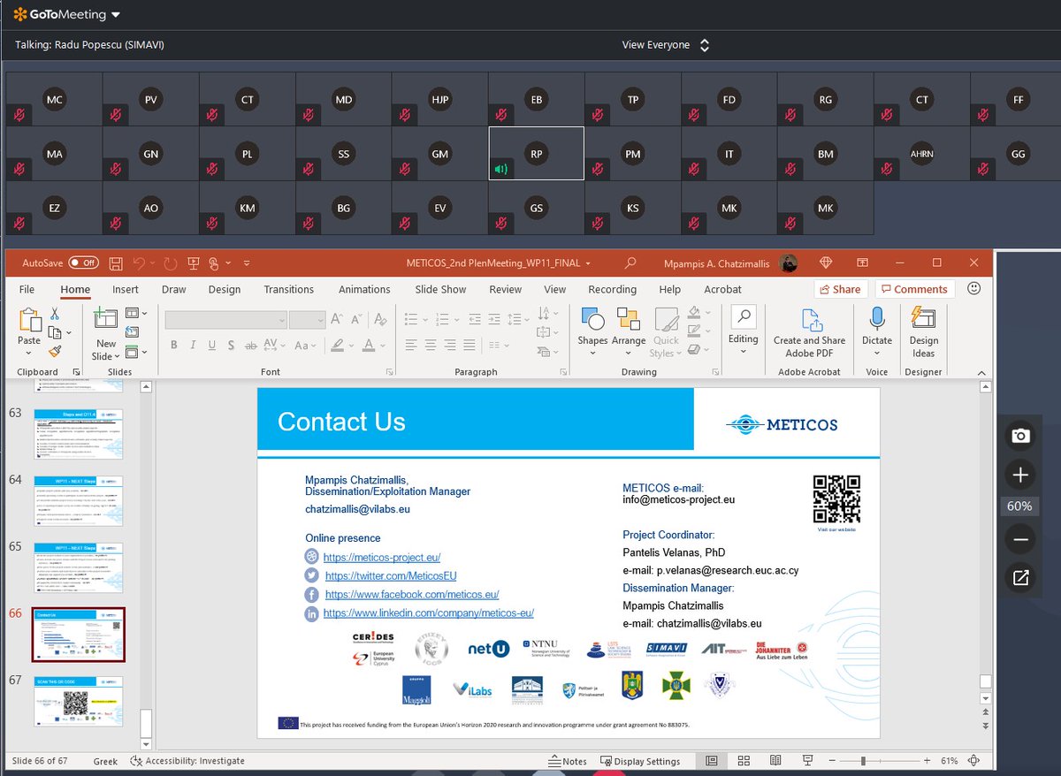The width and height of the screenshot is (1061, 776).
Task: Click the Reset slide icon
Action: 131,331
